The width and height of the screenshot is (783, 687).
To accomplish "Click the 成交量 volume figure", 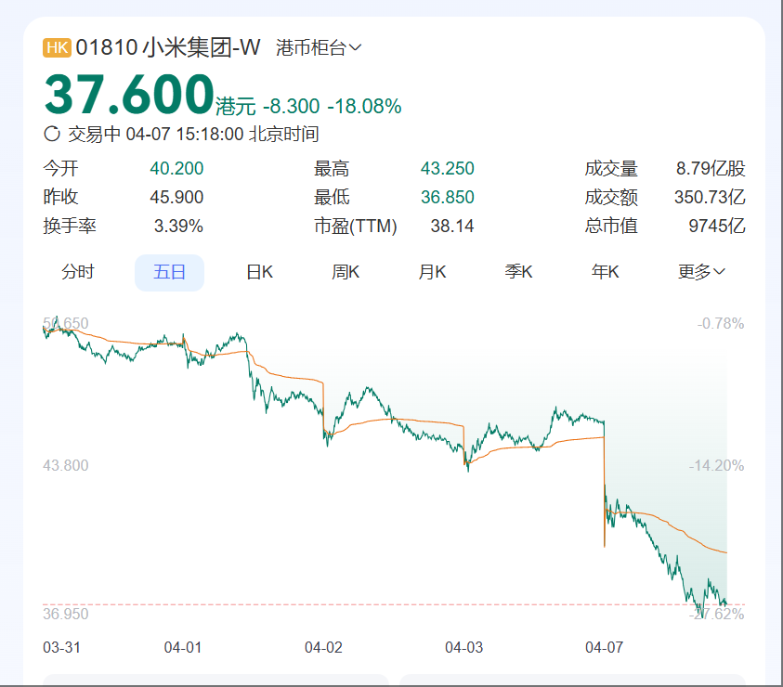I will pyautogui.click(x=711, y=169).
